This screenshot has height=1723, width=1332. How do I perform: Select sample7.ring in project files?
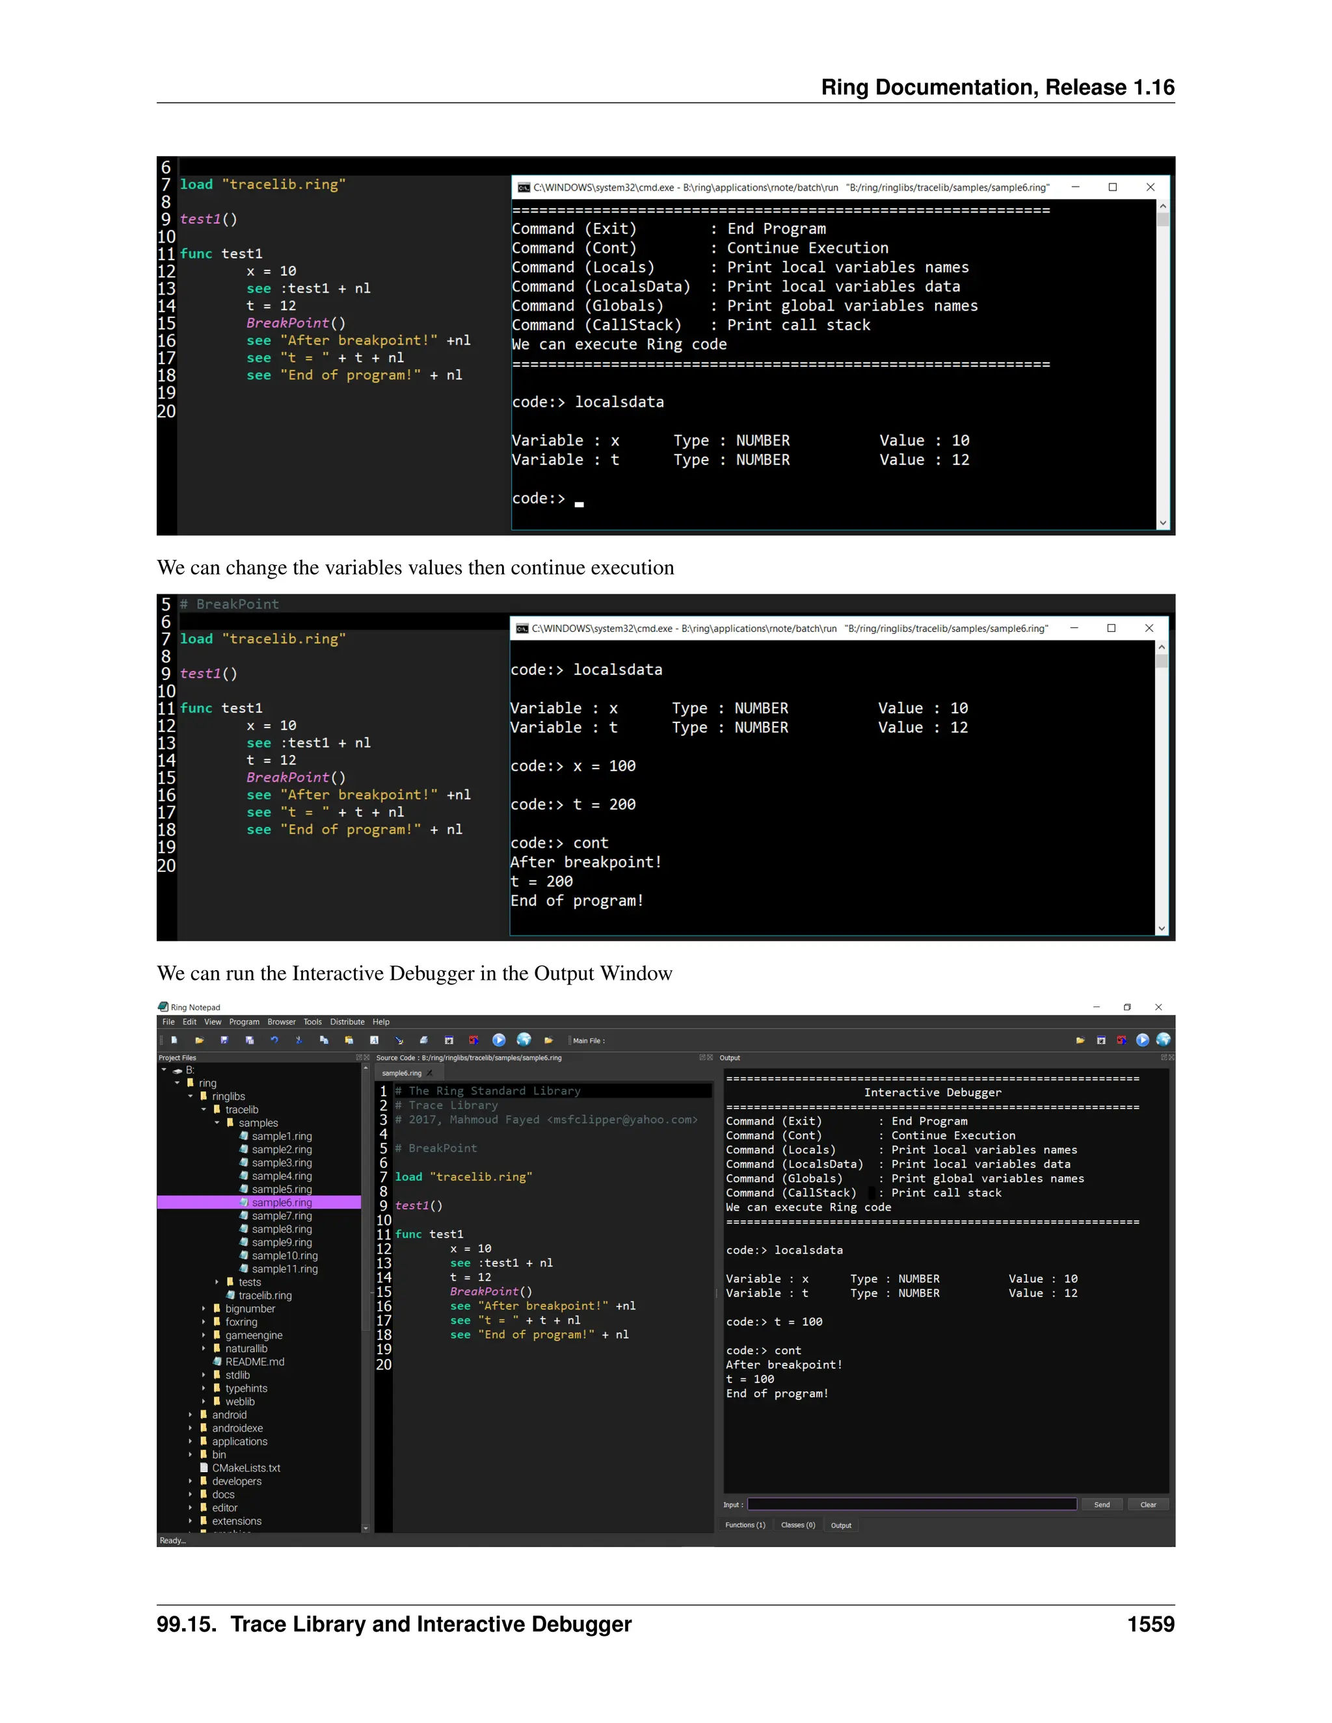click(x=282, y=1216)
